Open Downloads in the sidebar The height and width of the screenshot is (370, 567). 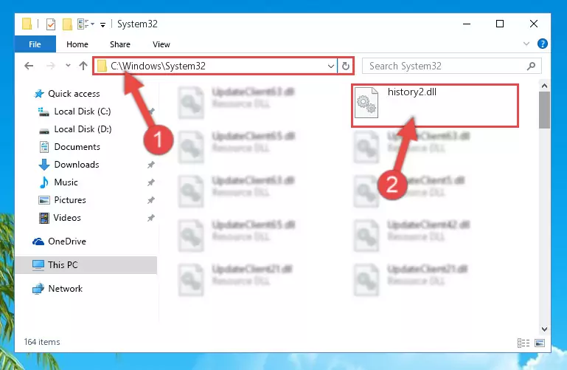76,165
